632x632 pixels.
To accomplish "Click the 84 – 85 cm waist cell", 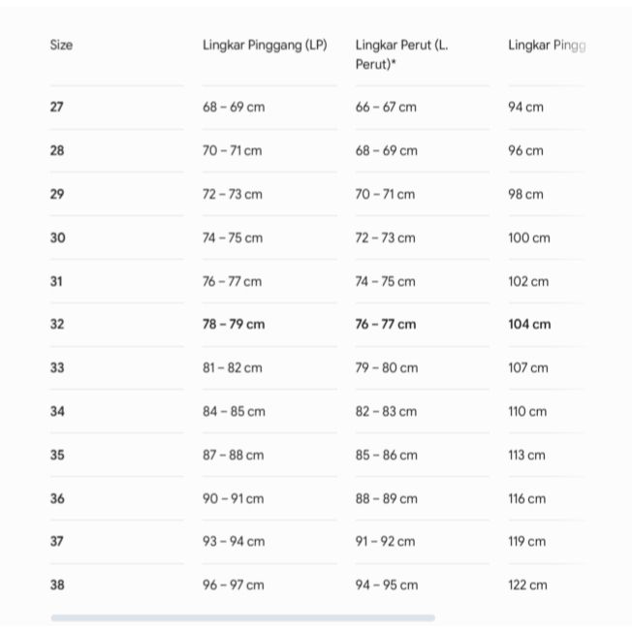I will 234,411.
